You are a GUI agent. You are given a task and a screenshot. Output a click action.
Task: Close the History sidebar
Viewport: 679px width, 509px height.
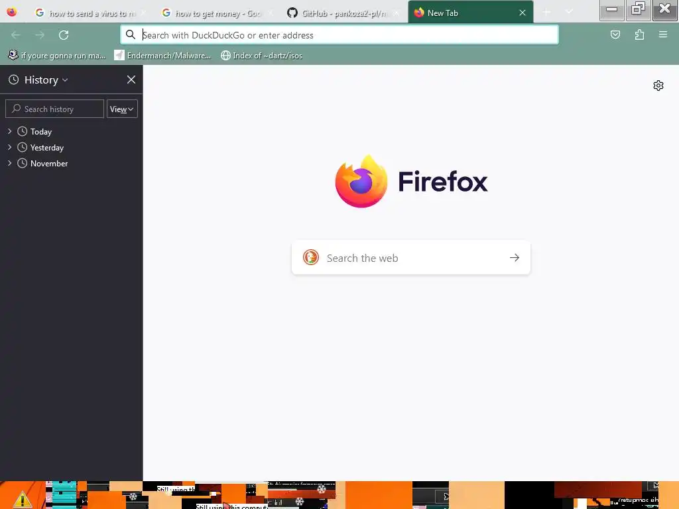[x=131, y=80]
